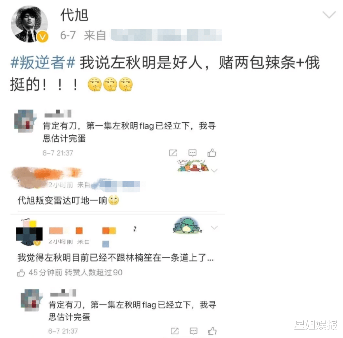This screenshot has width=343, height=338.
Task: Tap the 6-7 post date under 代旭
Action: tap(68, 35)
